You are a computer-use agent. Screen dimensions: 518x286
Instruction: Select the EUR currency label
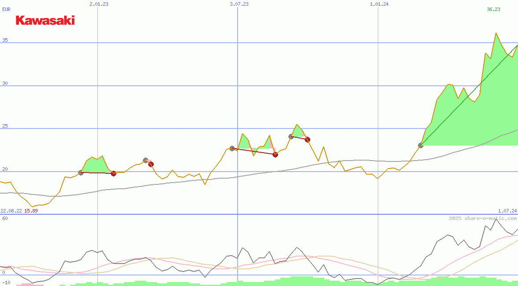click(6, 10)
